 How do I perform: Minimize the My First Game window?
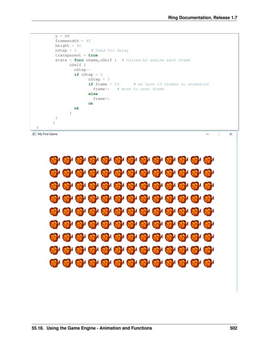(x=208, y=134)
